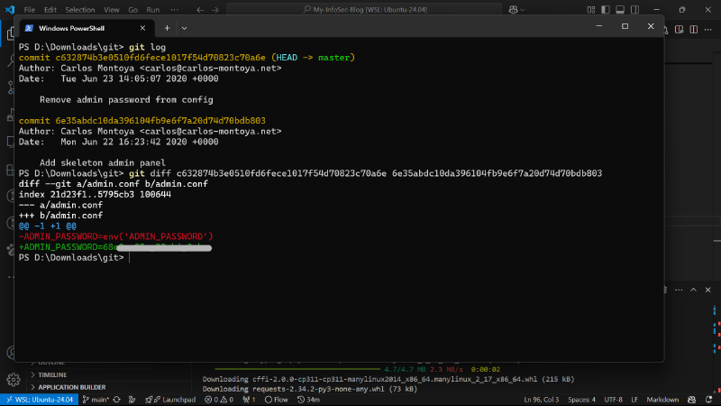The width and height of the screenshot is (721, 406).
Task: Open the Selection menu
Action: (80, 10)
